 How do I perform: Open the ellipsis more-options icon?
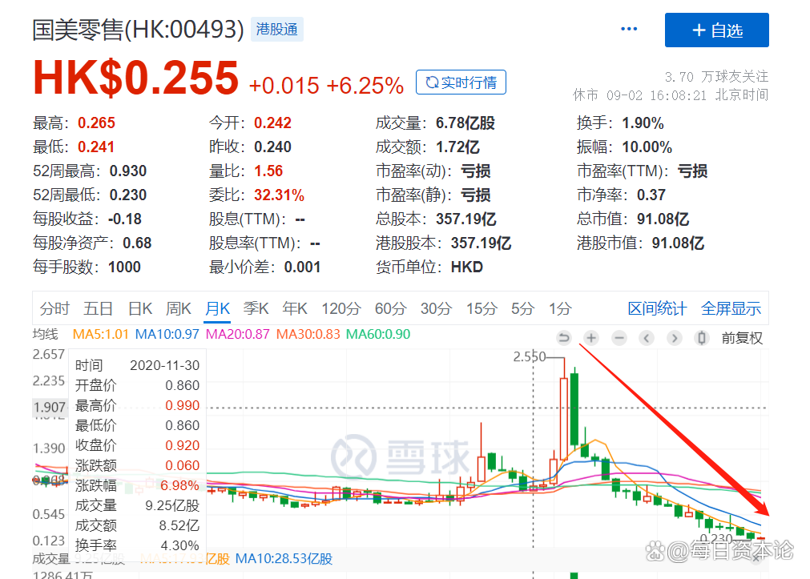pyautogui.click(x=629, y=28)
